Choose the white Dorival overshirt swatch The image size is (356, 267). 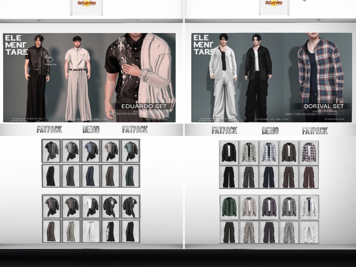(x=309, y=207)
